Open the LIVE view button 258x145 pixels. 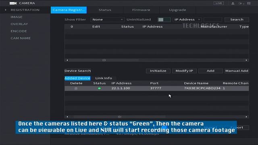click(x=218, y=3)
